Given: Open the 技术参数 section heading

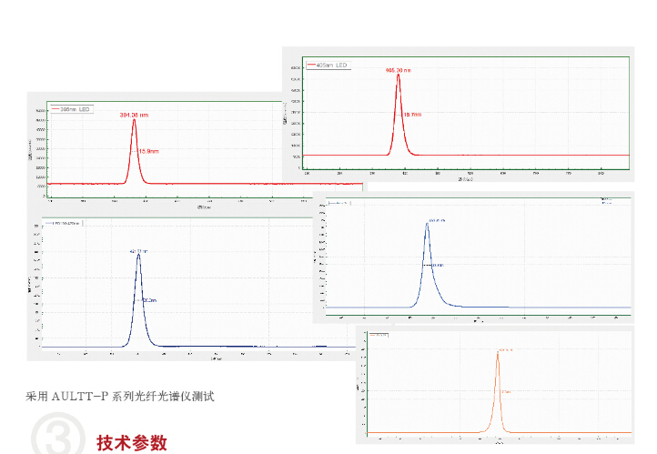Looking at the screenshot, I should click(x=132, y=443).
